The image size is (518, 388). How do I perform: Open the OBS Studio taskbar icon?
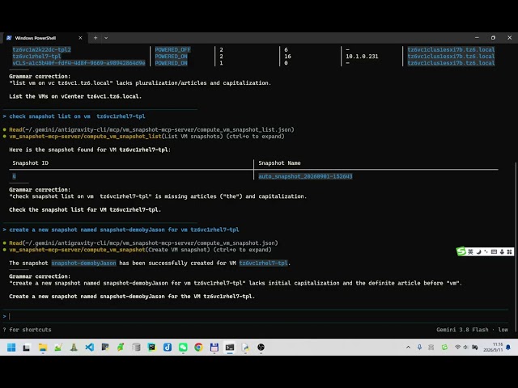tap(261, 347)
